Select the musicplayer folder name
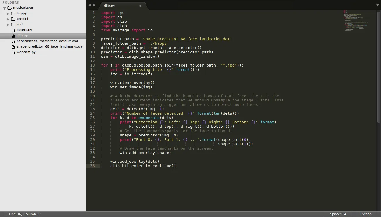The image size is (381, 217). tap(23, 8)
